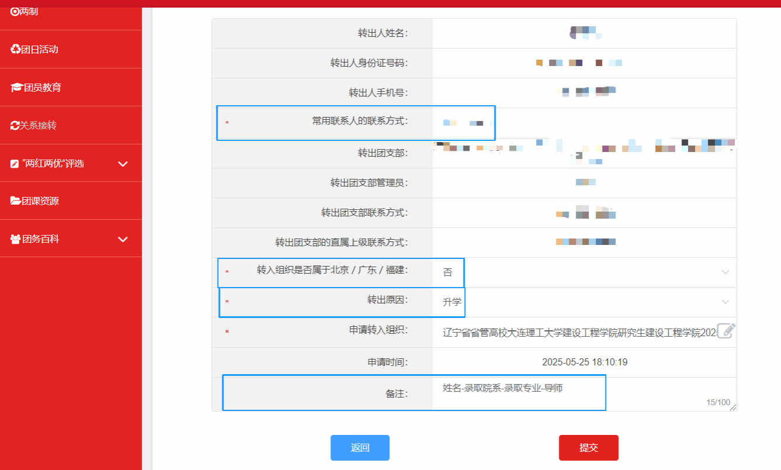This screenshot has height=470, width=781.
Task: Open the 关系接转 menu item
Action: 39,125
